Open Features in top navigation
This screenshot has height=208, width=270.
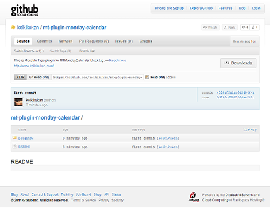click(225, 8)
